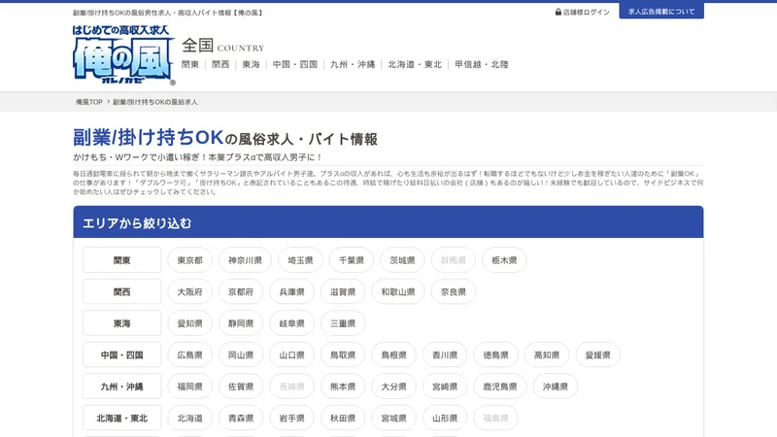Click the 俺の風 site logo
This screenshot has width=777, height=437.
tap(124, 55)
